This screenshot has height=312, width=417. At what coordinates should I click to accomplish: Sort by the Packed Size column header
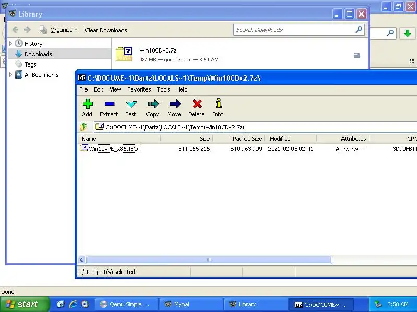point(238,139)
